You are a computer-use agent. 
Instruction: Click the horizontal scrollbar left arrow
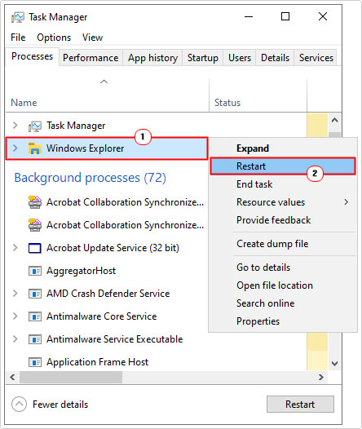click(x=12, y=378)
